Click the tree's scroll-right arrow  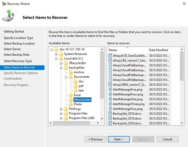click(98, 123)
